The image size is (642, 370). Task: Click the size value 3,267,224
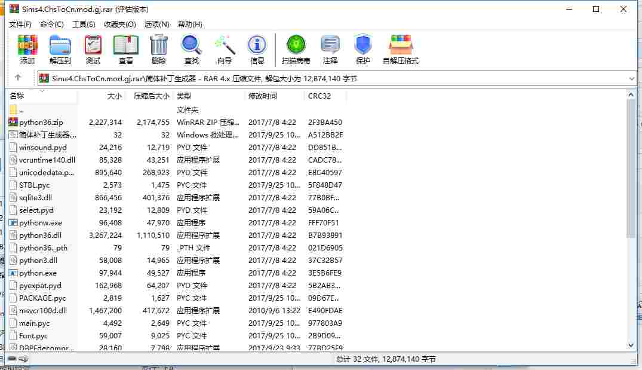pyautogui.click(x=105, y=235)
